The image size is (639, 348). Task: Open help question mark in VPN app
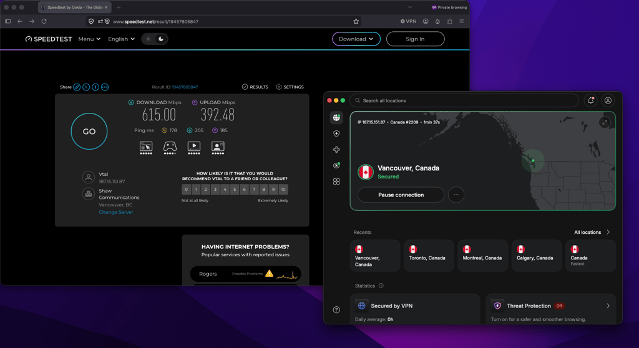click(336, 310)
